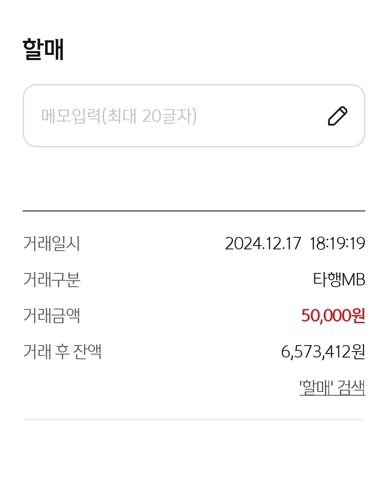Open the '할매' 검색 link
This screenshot has height=482, width=388.
[x=332, y=388]
